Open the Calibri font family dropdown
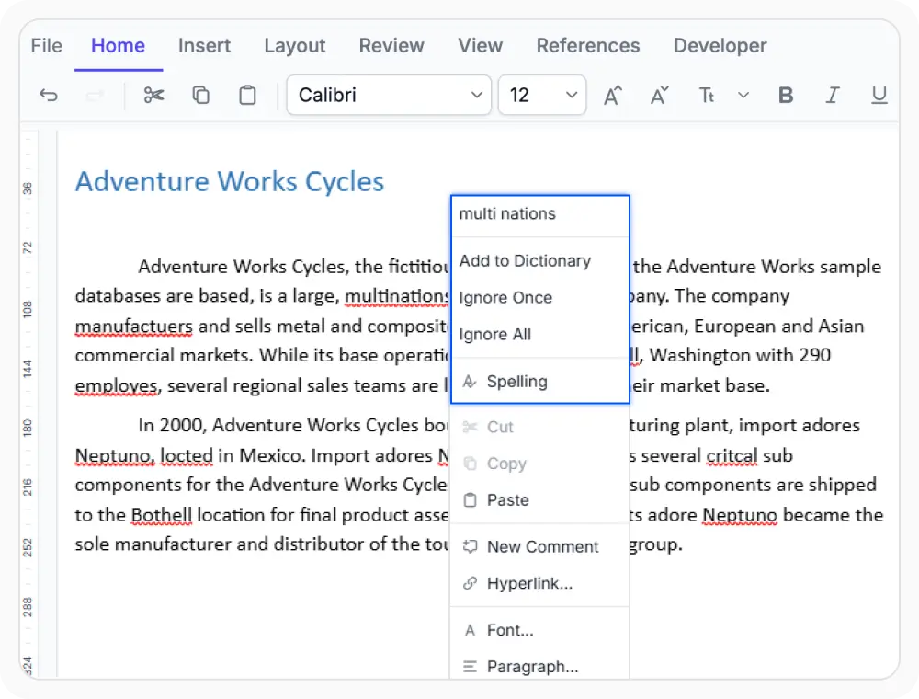Viewport: 919px width, 699px height. tap(389, 95)
